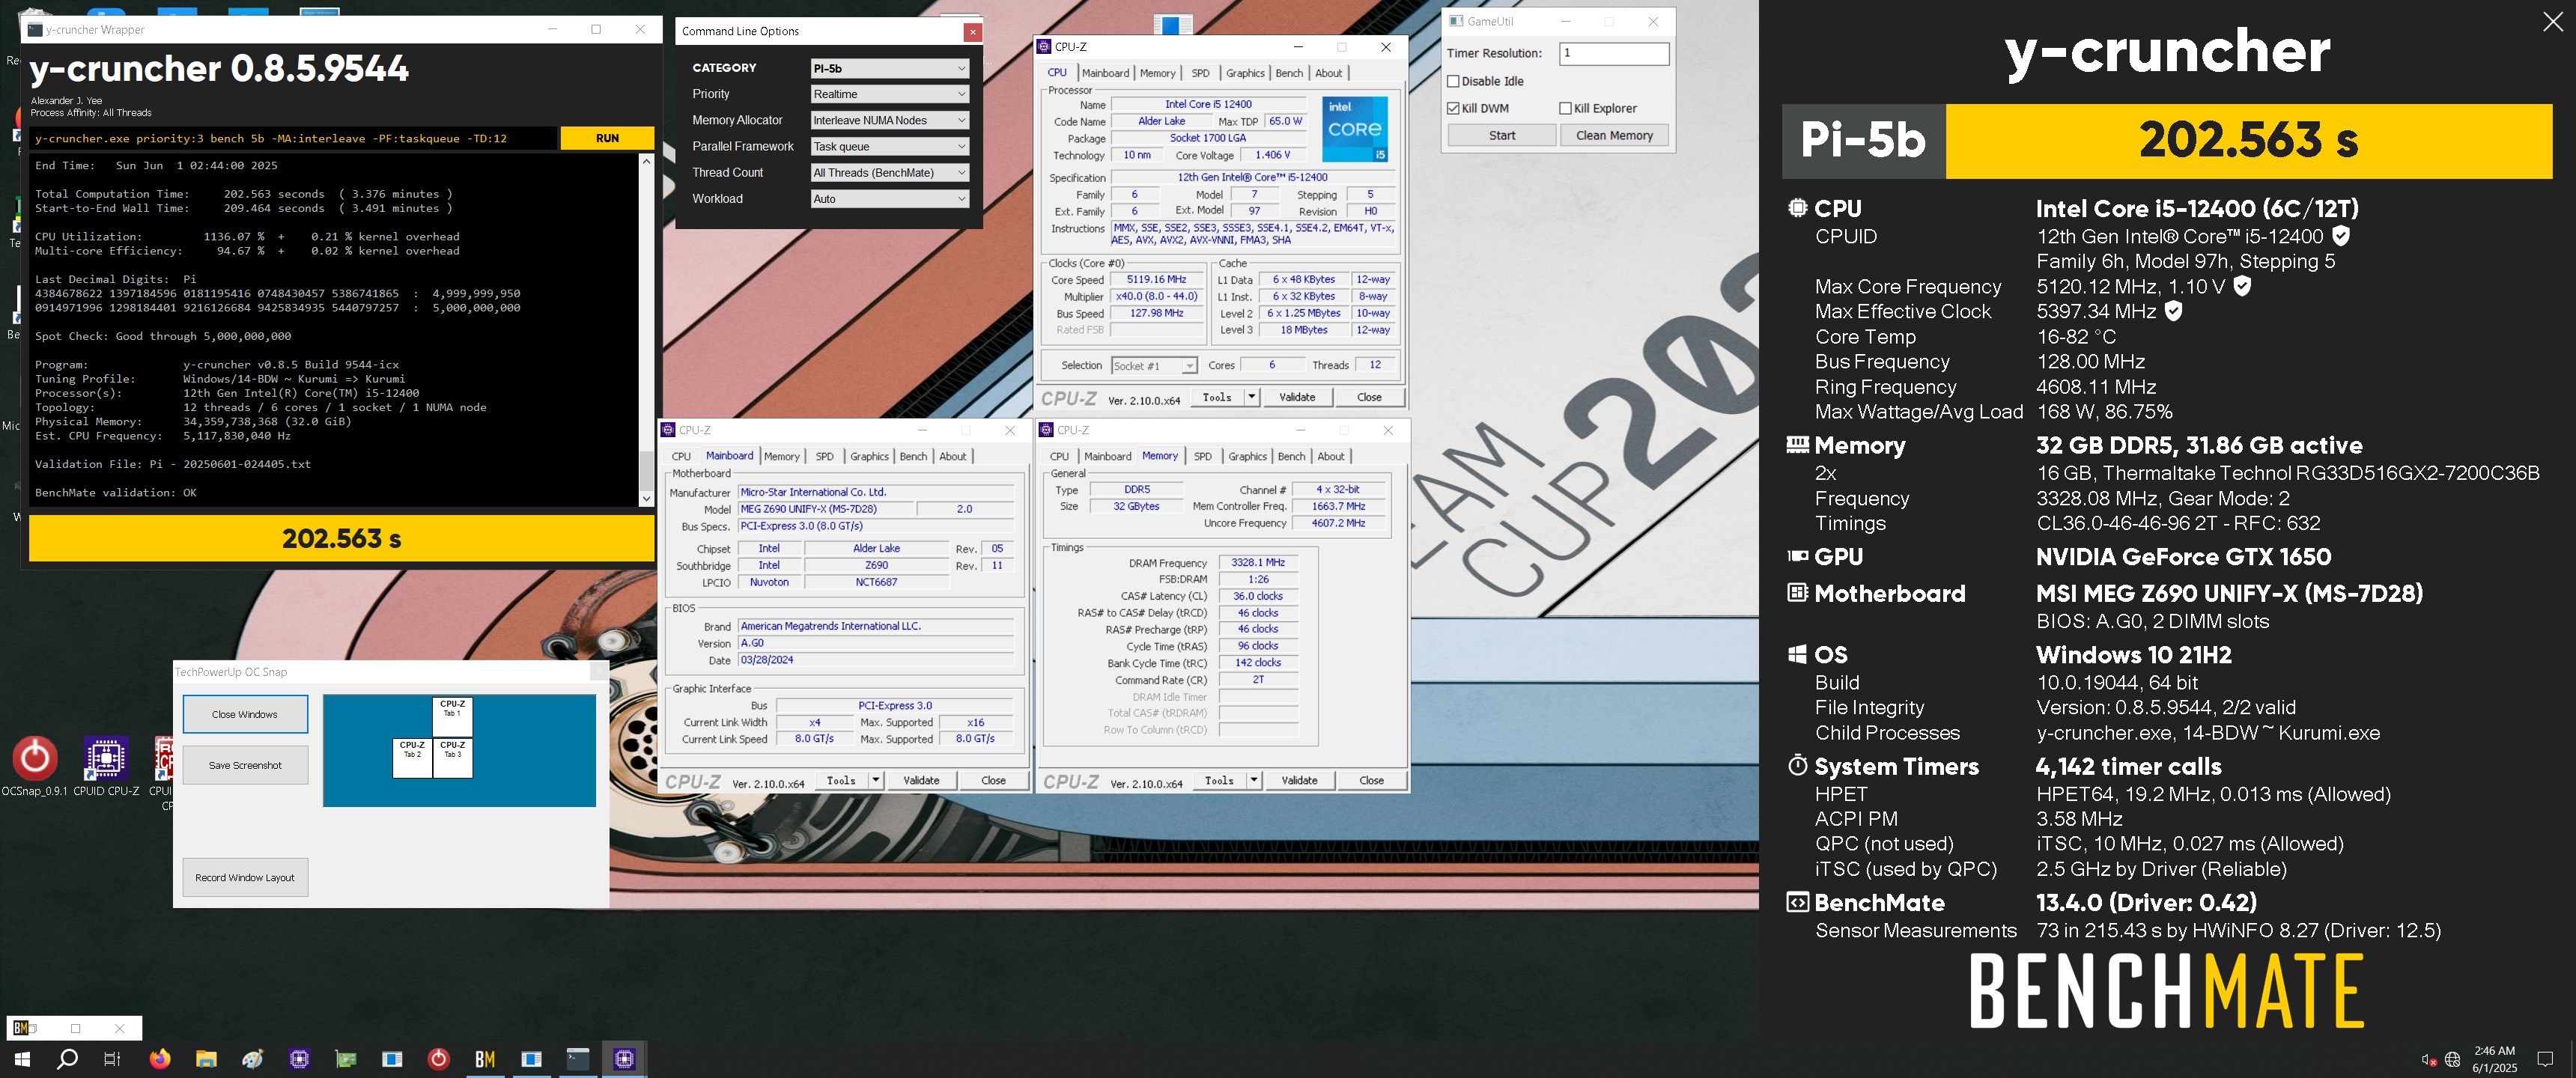Open notification center icon
This screenshot has width=2576, height=1078.
pos(2545,1060)
